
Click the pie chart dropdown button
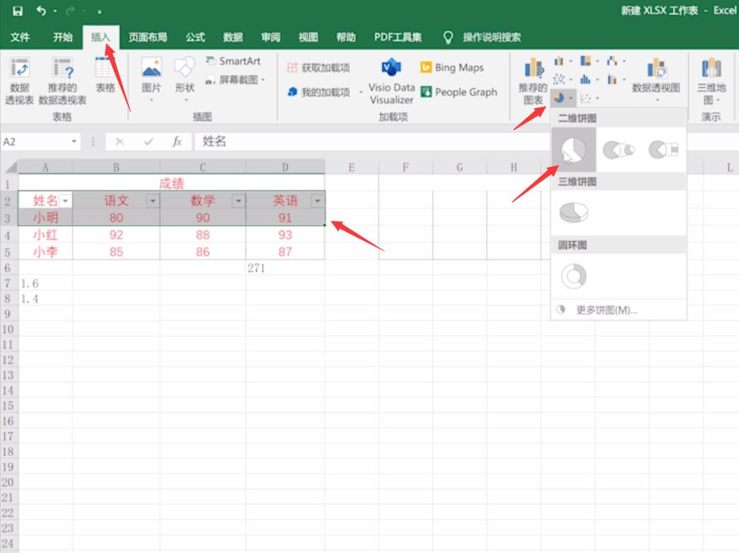[563, 98]
